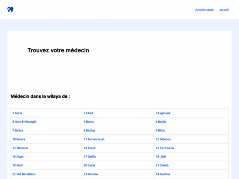Select wilaya 1 Adrar

click(17, 113)
